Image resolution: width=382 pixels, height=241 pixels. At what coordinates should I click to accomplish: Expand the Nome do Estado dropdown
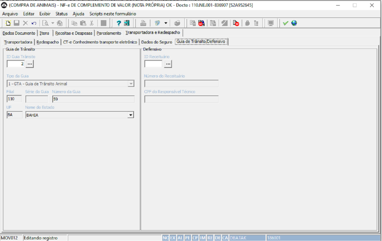131,115
